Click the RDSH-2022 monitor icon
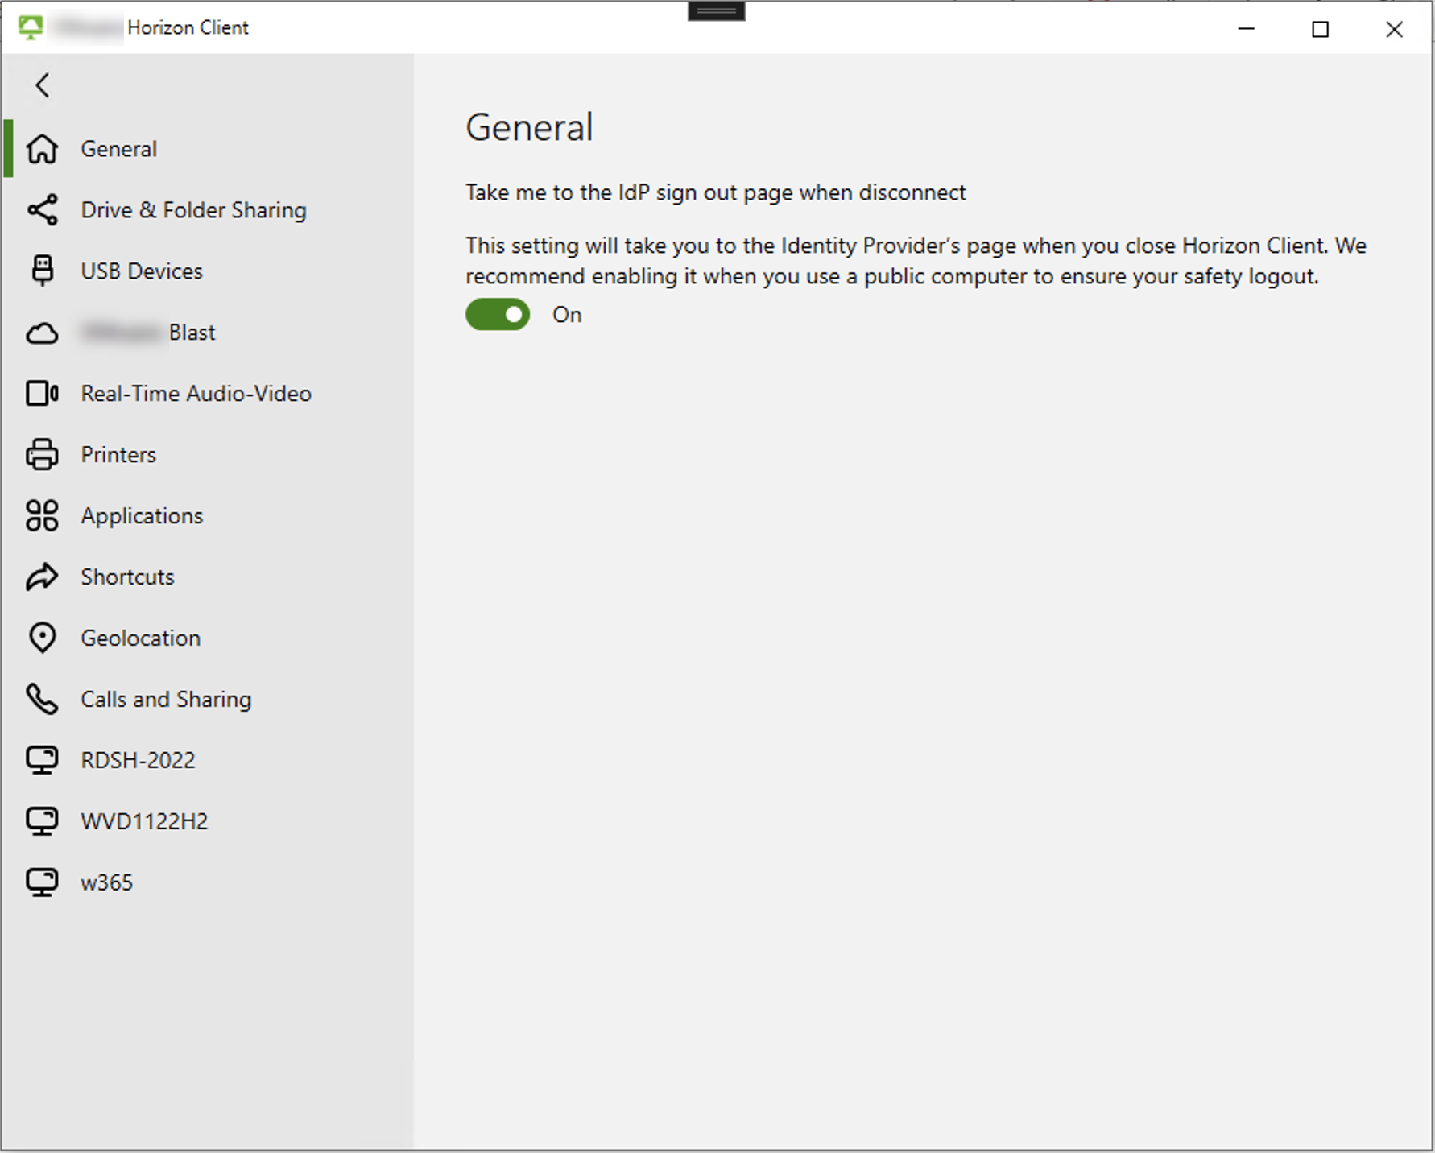The height and width of the screenshot is (1153, 1435). coord(42,761)
